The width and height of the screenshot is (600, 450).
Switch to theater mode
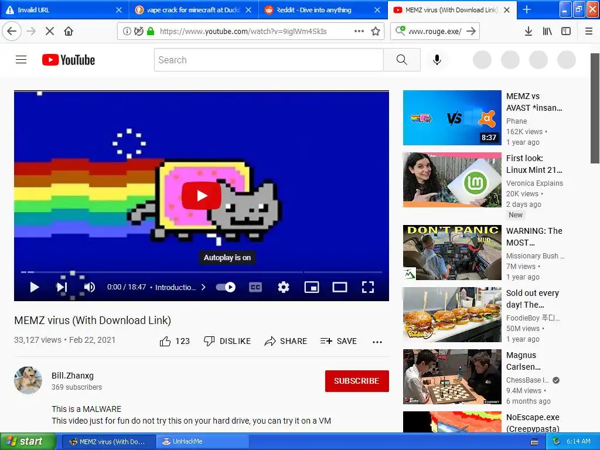pyautogui.click(x=339, y=287)
